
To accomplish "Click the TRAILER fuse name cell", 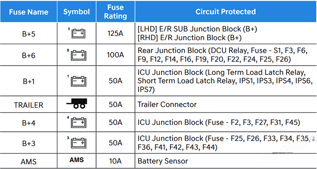I will (x=29, y=105).
